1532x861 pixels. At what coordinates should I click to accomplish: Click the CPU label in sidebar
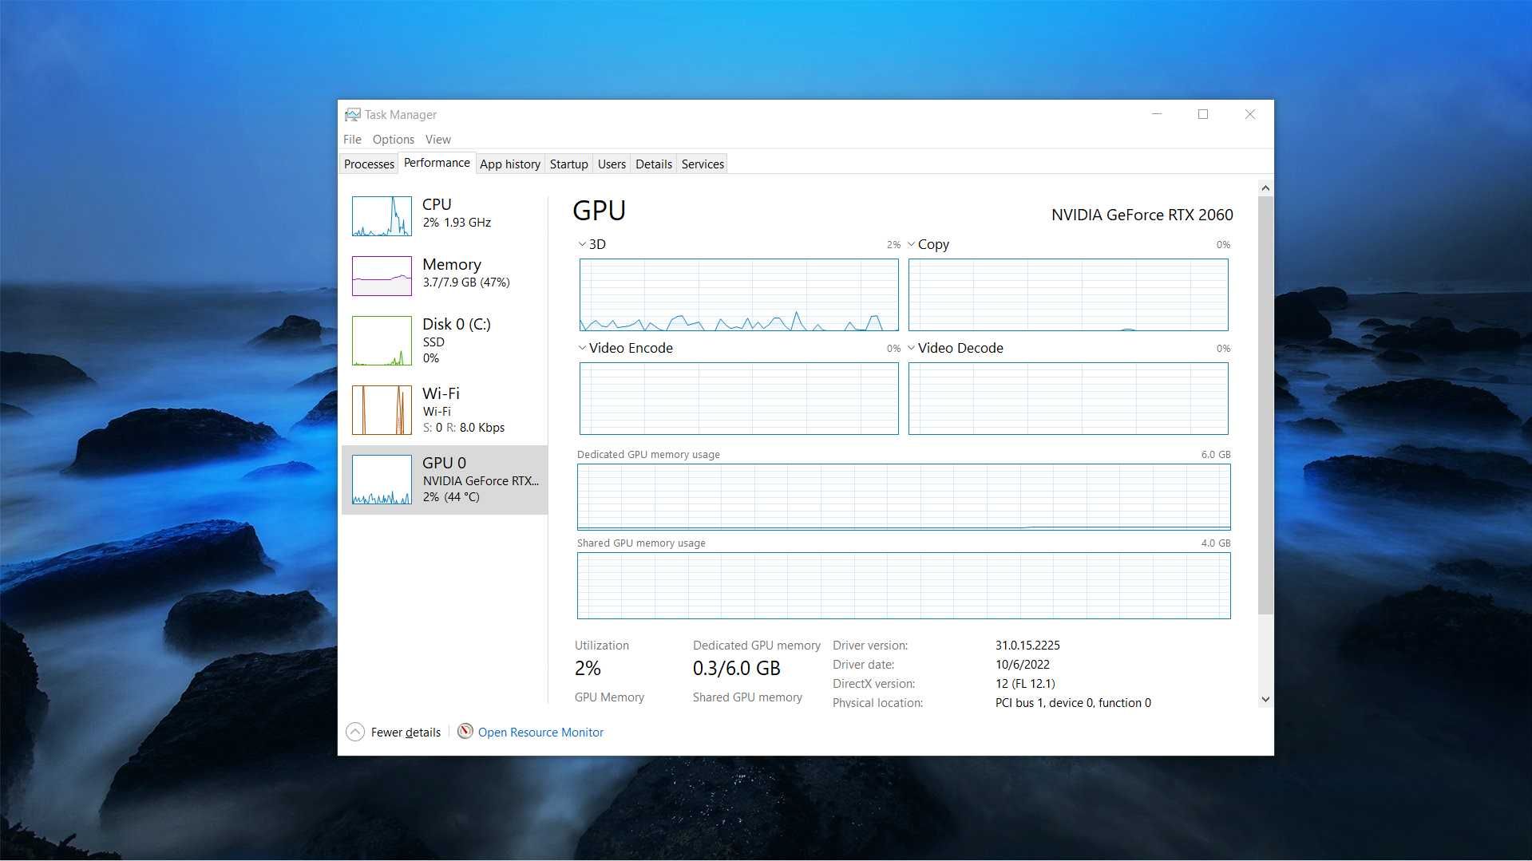437,204
